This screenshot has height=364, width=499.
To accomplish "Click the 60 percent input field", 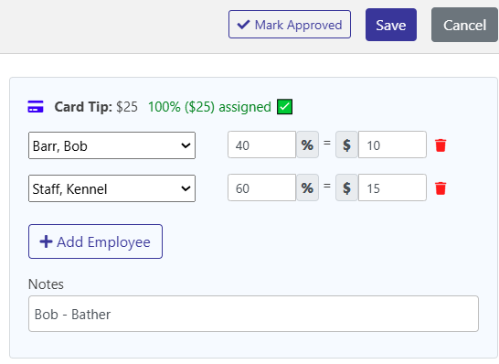I will click(262, 187).
